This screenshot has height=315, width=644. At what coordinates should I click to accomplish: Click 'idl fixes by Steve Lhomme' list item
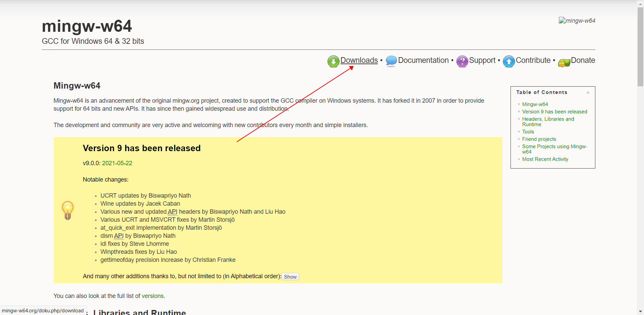tap(135, 244)
